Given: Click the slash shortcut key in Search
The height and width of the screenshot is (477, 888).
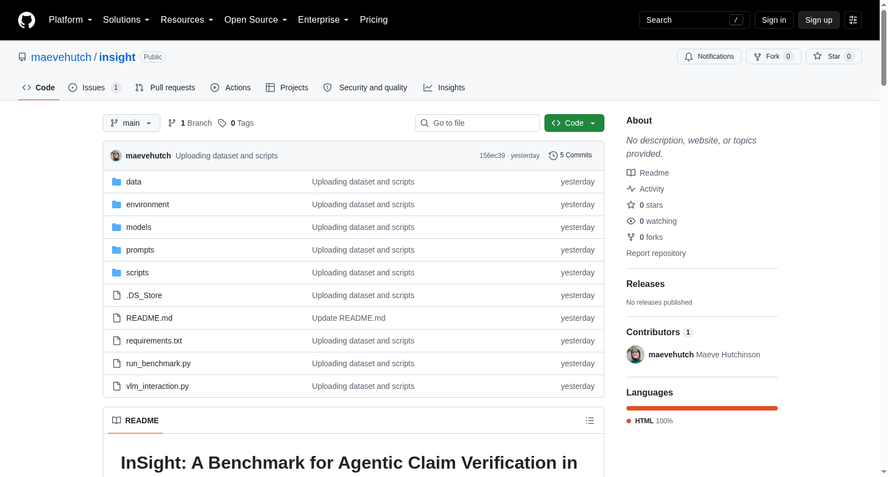Looking at the screenshot, I should coord(736,20).
